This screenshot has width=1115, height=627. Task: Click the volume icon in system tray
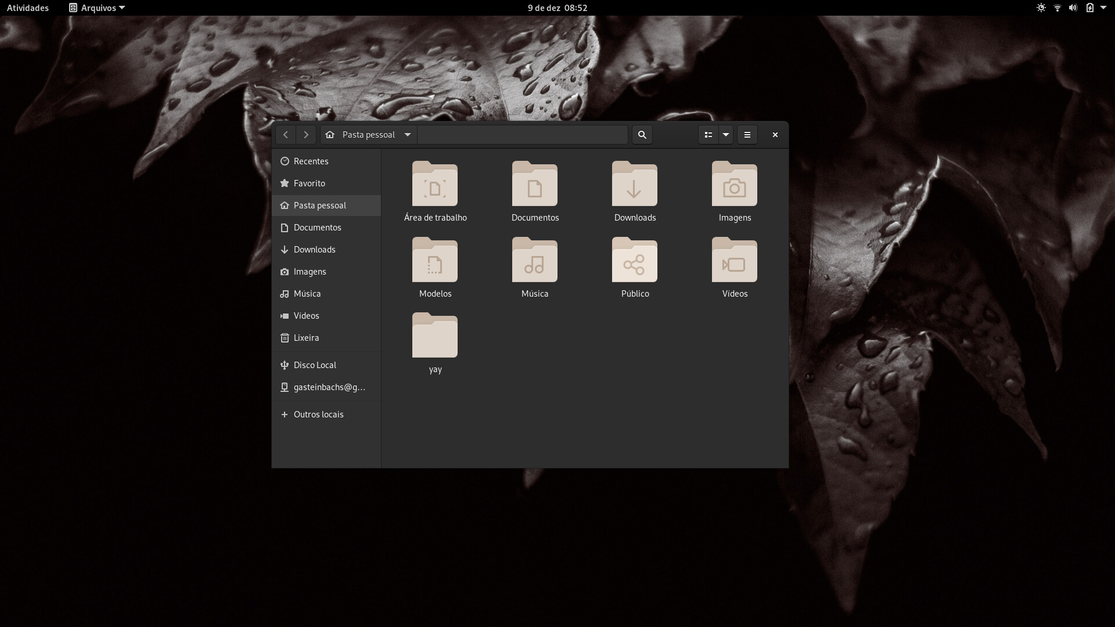[1073, 8]
